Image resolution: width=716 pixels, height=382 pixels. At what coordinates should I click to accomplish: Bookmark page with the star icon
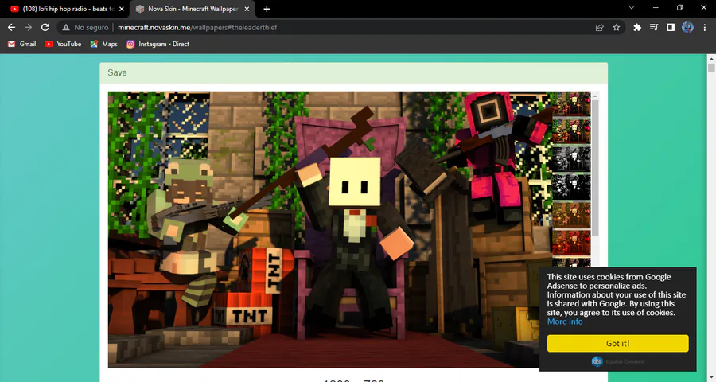click(616, 27)
